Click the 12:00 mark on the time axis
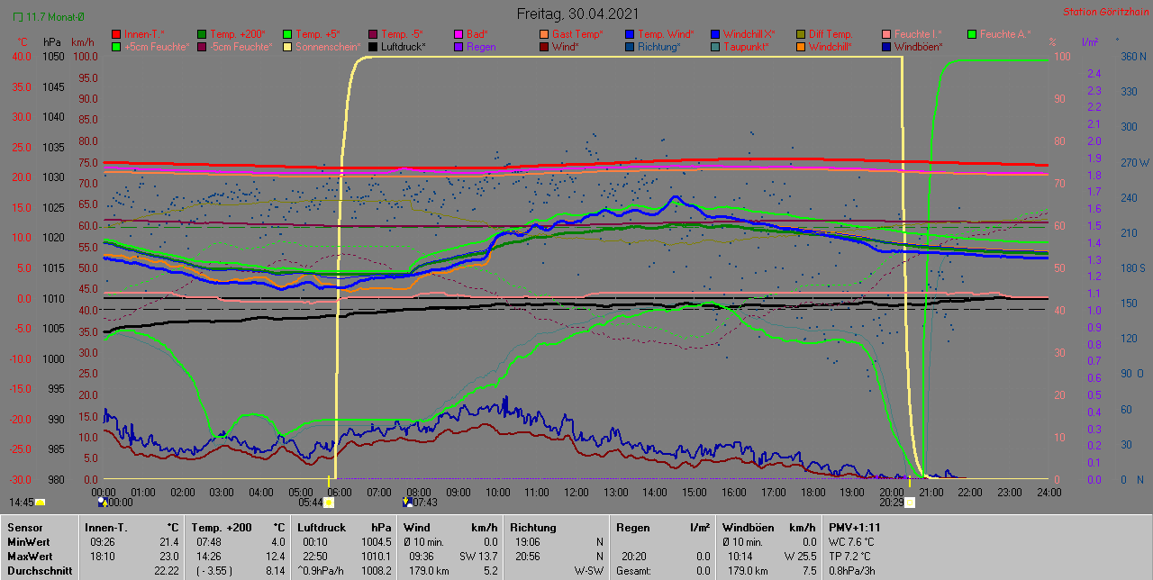 [576, 493]
